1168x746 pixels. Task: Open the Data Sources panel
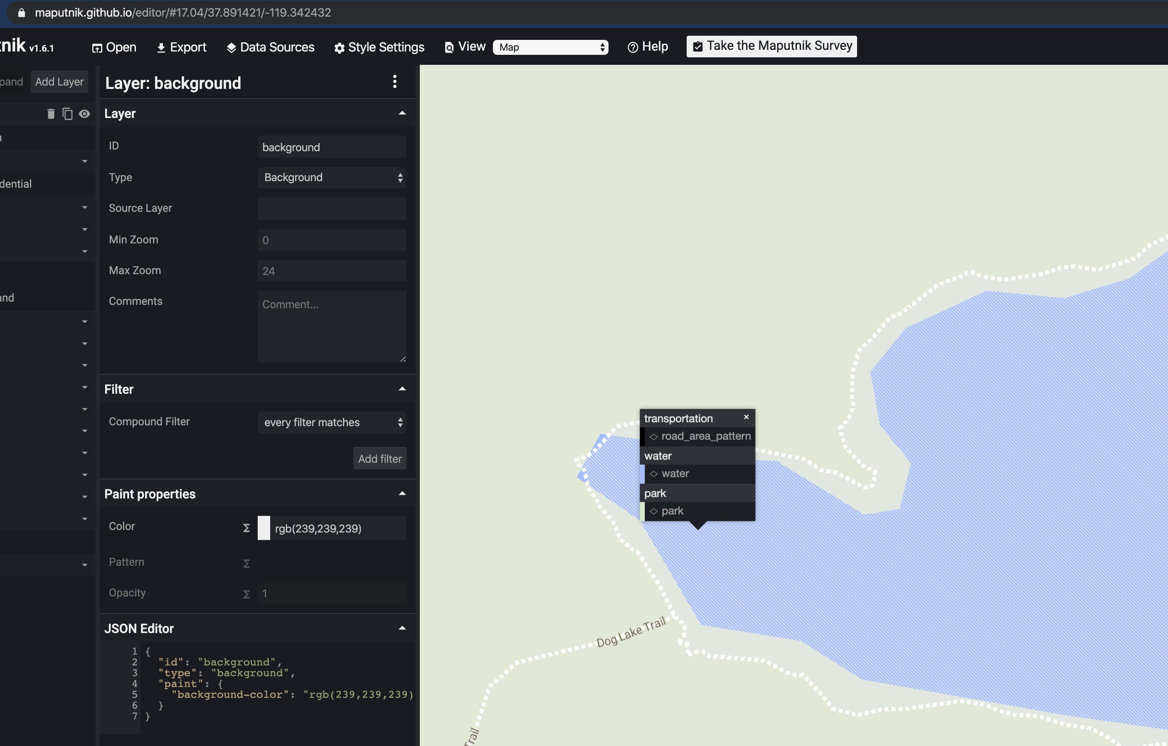(270, 47)
